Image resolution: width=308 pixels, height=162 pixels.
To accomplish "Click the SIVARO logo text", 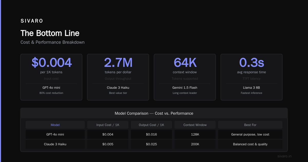I will [32, 21].
